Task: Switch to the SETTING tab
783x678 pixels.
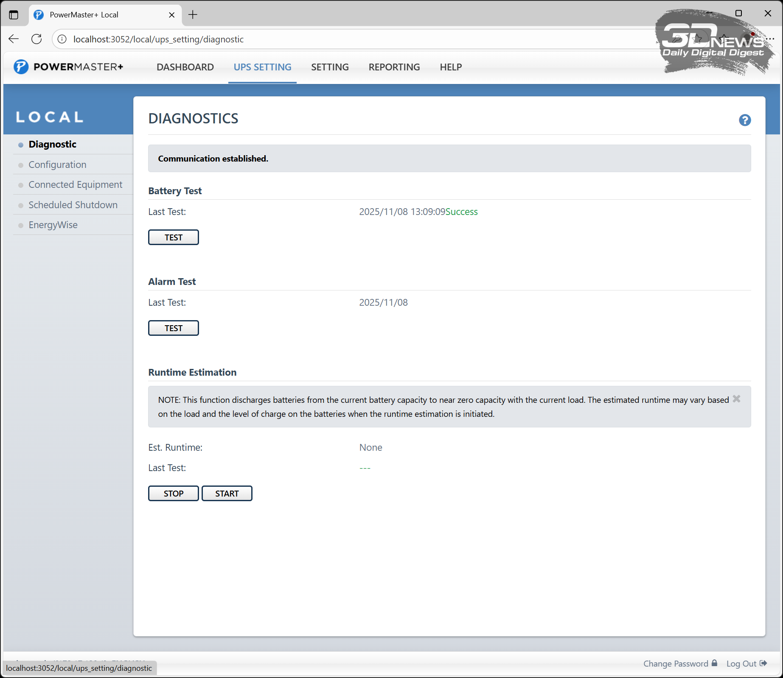Action: tap(330, 67)
